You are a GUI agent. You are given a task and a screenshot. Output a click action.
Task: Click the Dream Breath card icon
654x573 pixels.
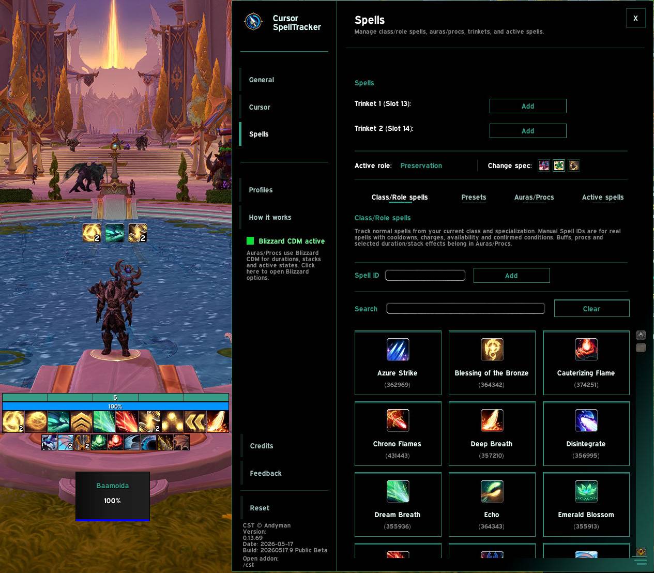point(398,491)
